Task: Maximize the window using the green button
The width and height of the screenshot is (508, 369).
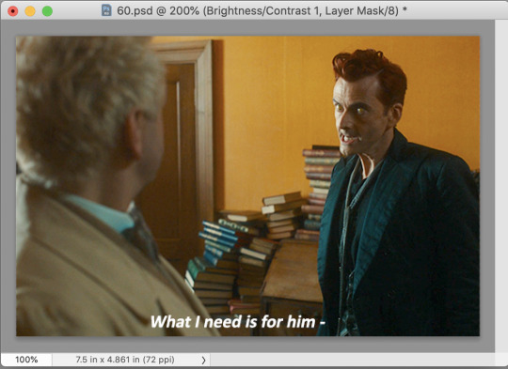Action: 47,11
